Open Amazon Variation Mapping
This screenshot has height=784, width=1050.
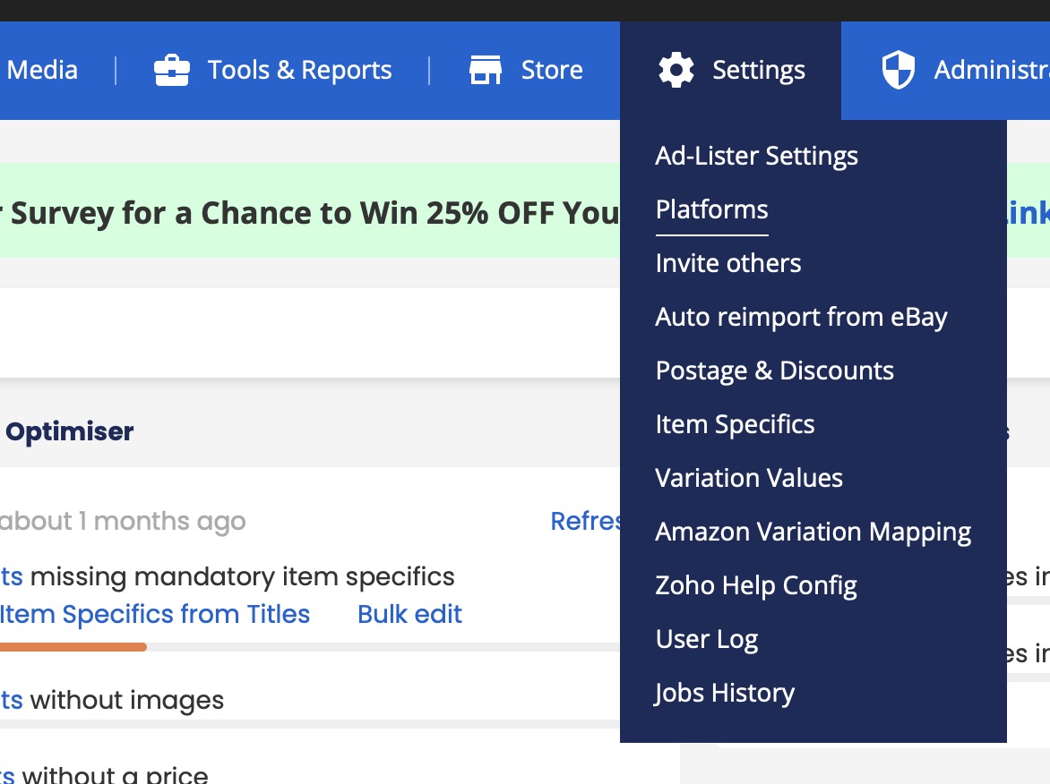click(813, 532)
